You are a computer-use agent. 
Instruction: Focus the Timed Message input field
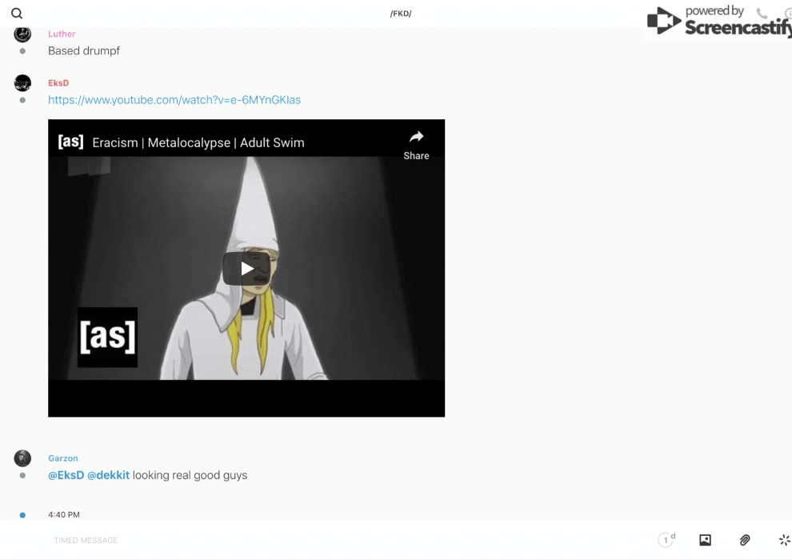(320, 540)
